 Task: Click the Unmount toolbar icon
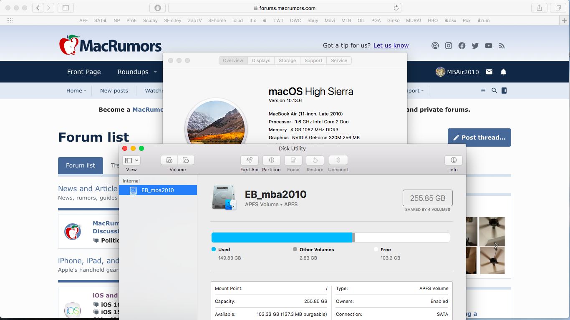[338, 160]
